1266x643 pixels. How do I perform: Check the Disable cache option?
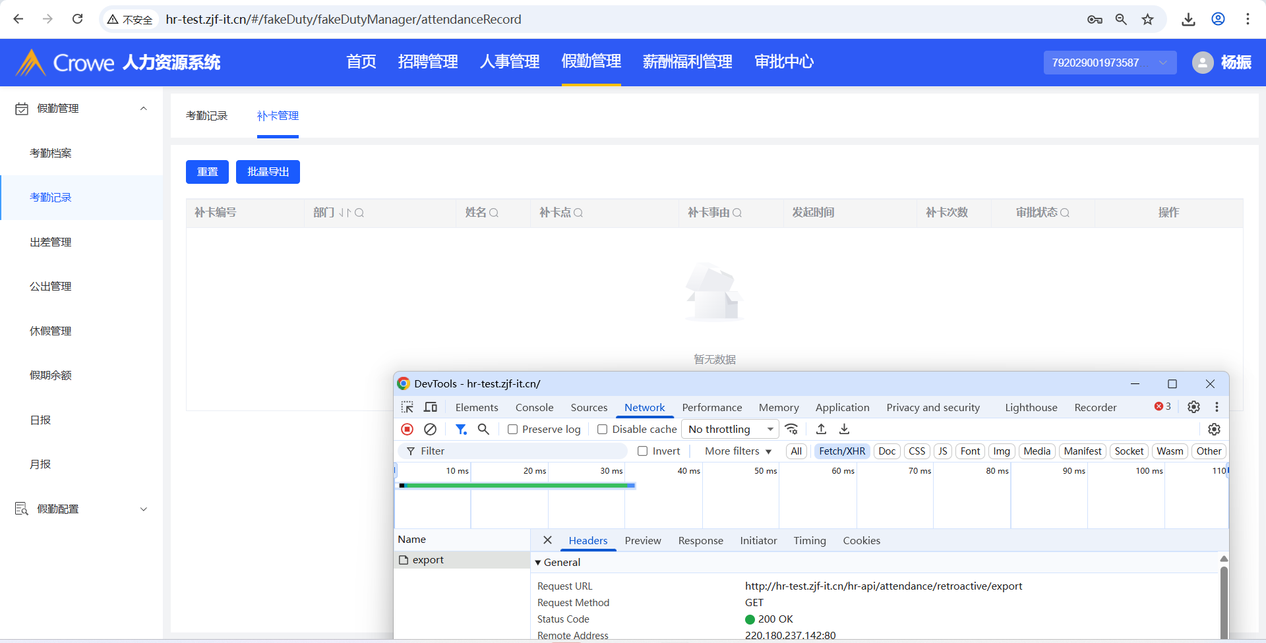[602, 430]
